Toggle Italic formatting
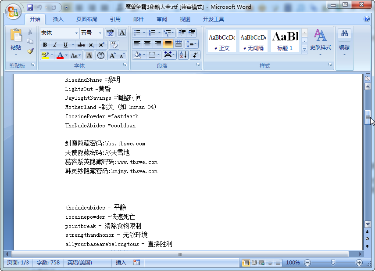The width and height of the screenshot is (375, 271). [55, 45]
